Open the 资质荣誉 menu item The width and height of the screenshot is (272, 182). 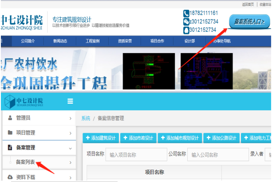[125, 41]
